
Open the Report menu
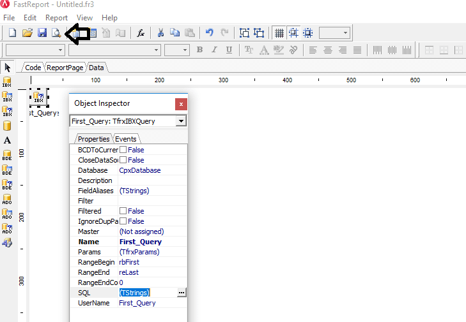[x=56, y=18]
